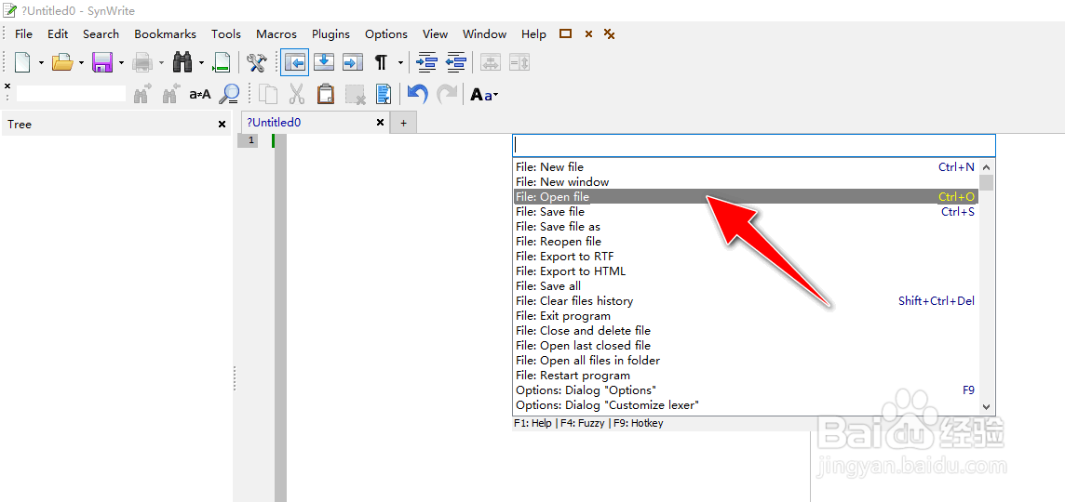The height and width of the screenshot is (502, 1065).
Task: Close the quick search bar with x
Action: (x=7, y=86)
